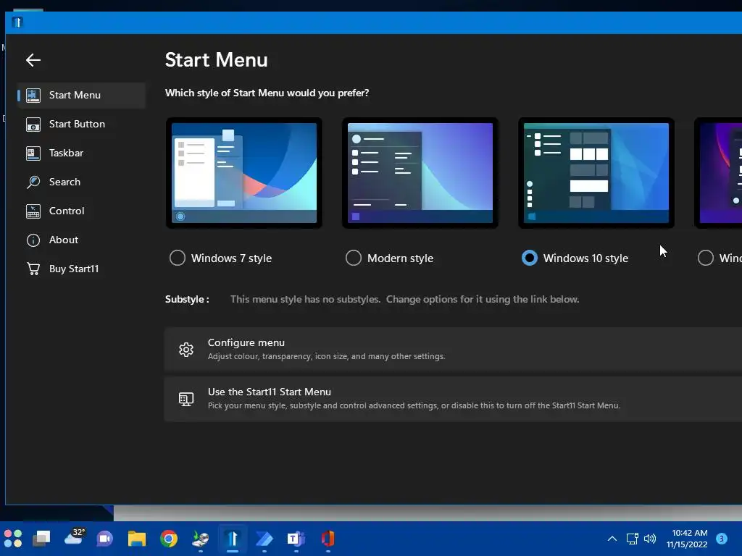Open the Search sidebar section
The image size is (742, 556).
point(81,182)
